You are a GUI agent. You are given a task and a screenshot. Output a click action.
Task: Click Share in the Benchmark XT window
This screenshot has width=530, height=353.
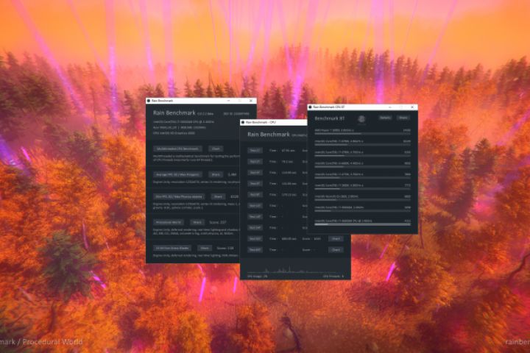(x=403, y=118)
